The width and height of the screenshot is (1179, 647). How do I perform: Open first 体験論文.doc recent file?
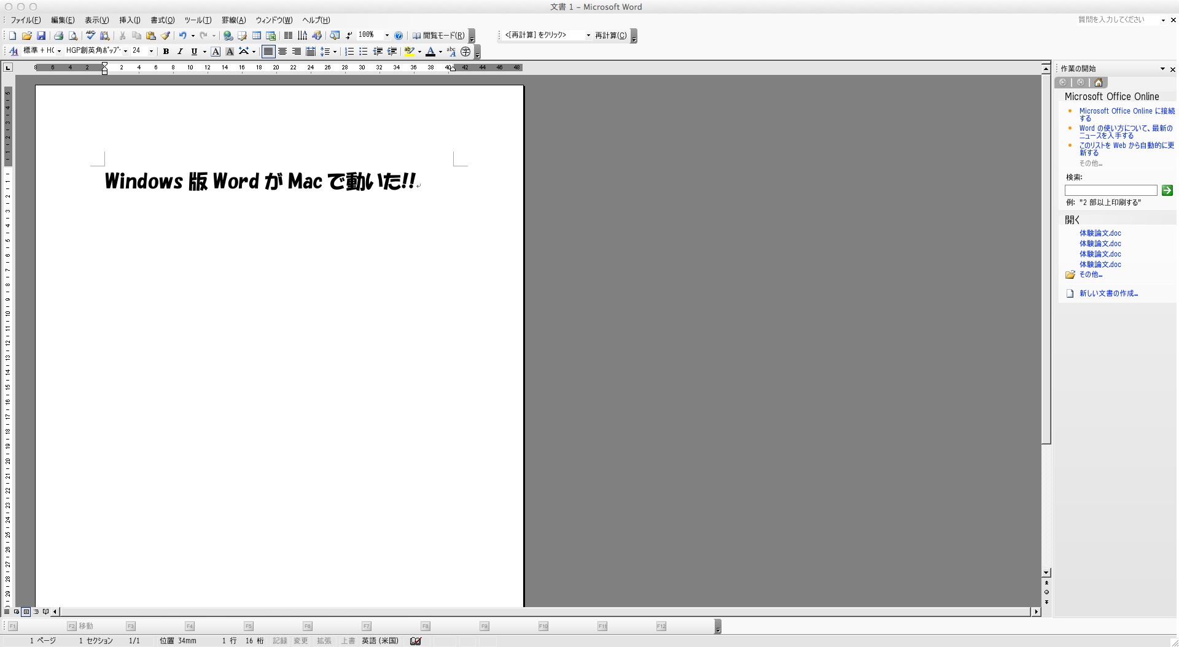1100,233
